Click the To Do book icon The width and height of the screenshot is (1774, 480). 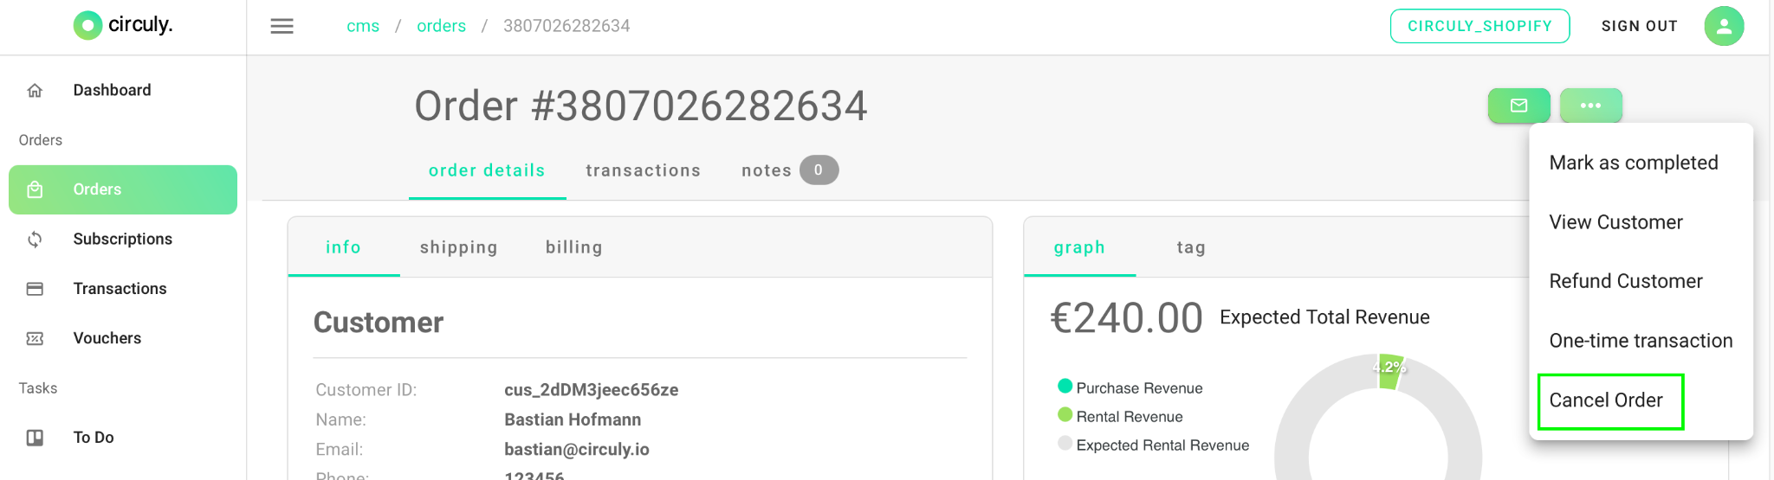[x=35, y=438]
